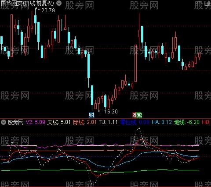Click the tall red breakout candle above 涨 marker
211x187 pixels.
pyautogui.click(x=136, y=64)
